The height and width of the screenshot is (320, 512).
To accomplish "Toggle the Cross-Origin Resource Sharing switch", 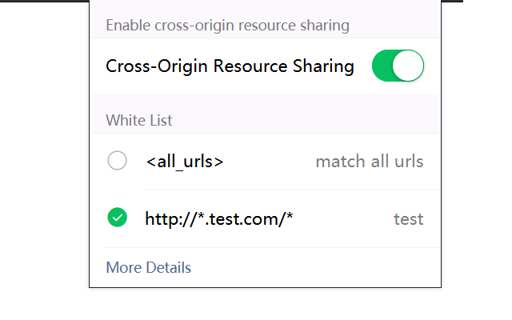I will pos(398,66).
